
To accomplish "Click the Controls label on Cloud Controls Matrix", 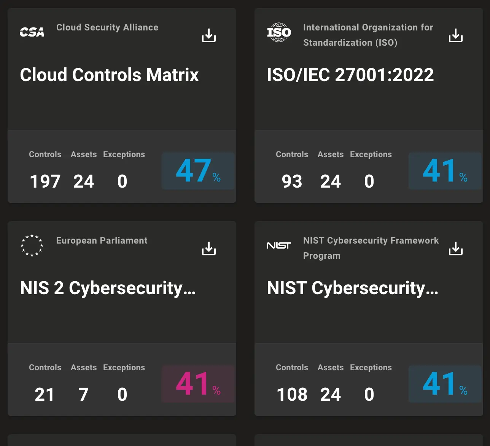I will [x=45, y=155].
